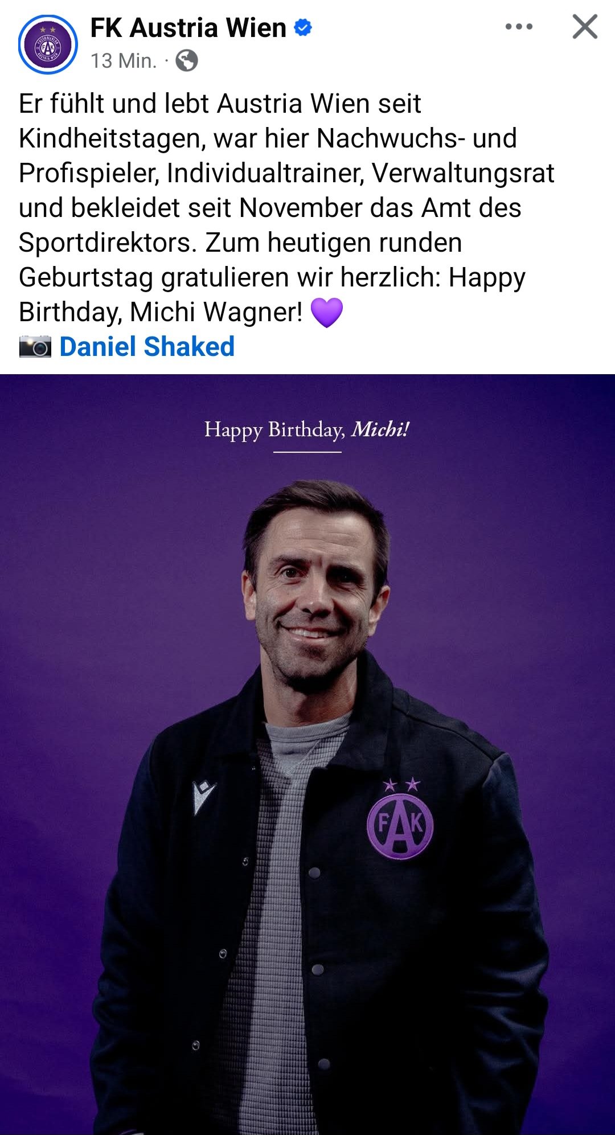Open the FK Austria Wien page name
615x1135 pixels.
[188, 27]
